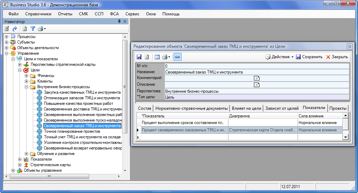Image resolution: width=358 pixels, height=193 pixels.
Task: Expand the Финансы folder
Action: click(x=27, y=76)
